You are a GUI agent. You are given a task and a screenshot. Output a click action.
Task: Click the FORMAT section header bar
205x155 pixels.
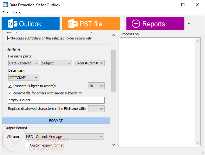pos(56,121)
